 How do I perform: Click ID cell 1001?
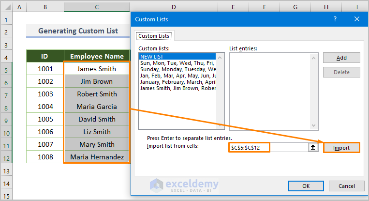45,69
